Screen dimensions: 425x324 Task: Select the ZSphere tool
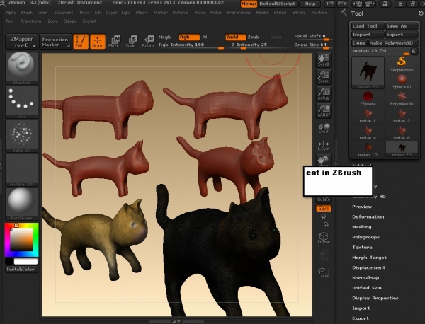pyautogui.click(x=368, y=98)
